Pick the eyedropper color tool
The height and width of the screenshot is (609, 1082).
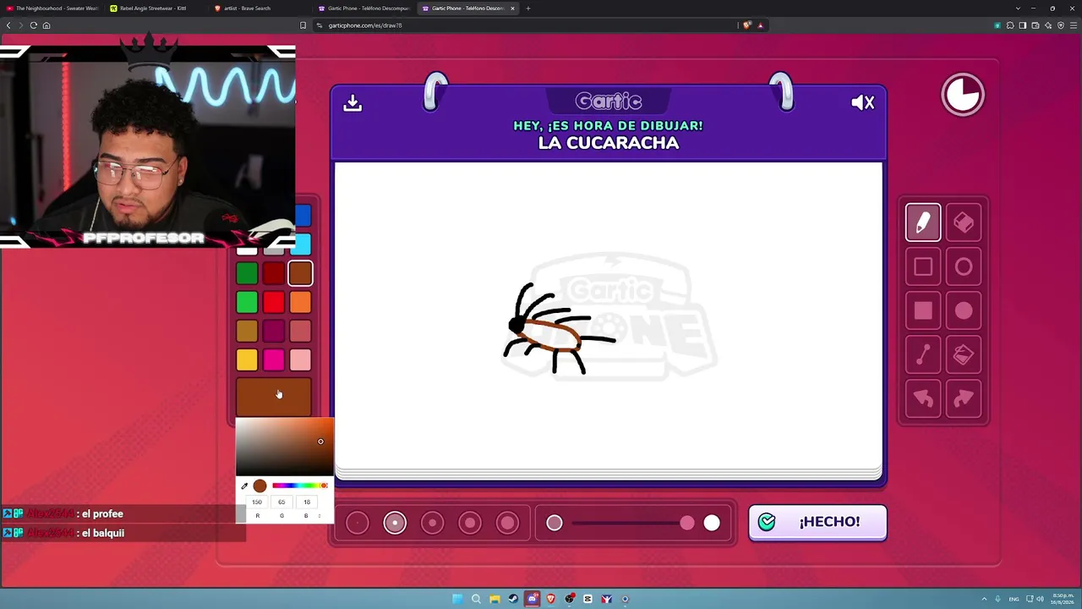(244, 486)
